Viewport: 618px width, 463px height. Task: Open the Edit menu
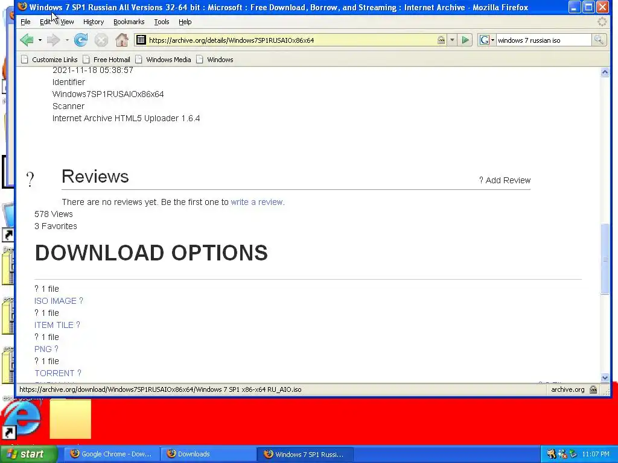tap(45, 22)
